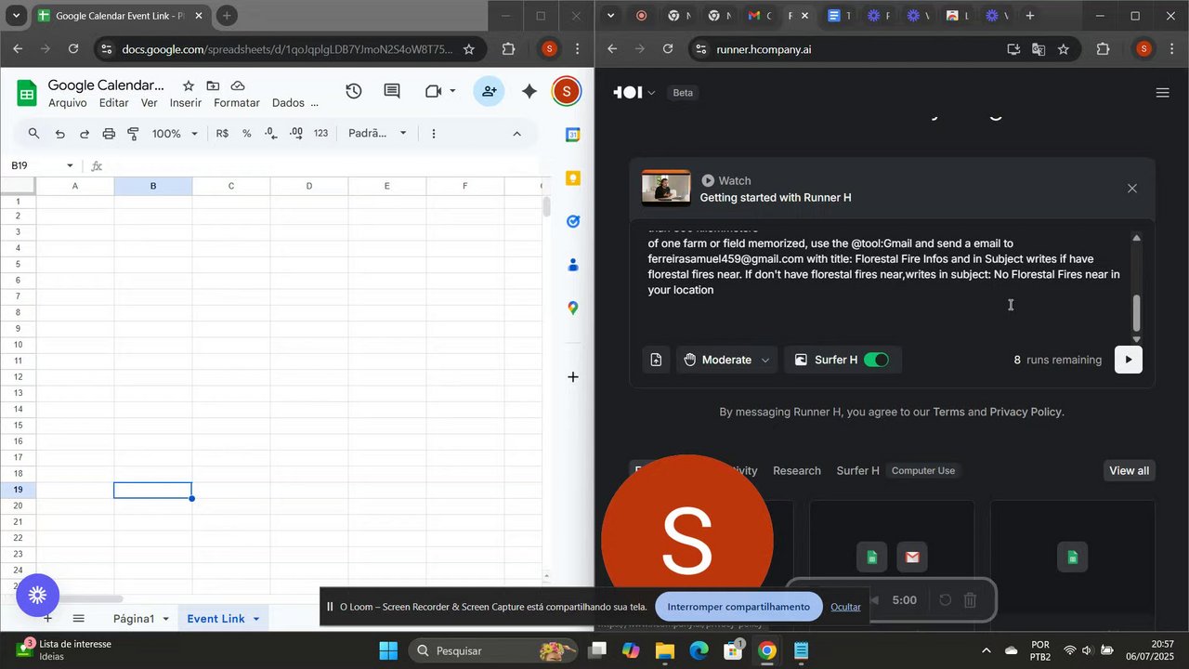Open the zoom 100% dropdown
Screen dimensions: 1189x669
(x=175, y=134)
